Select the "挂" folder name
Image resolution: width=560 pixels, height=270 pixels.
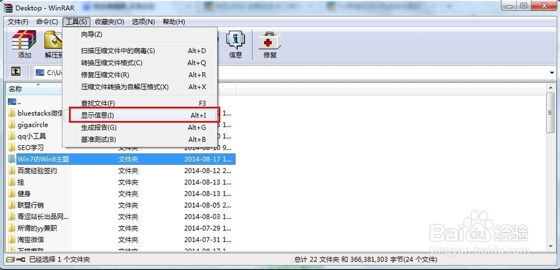[x=21, y=182]
